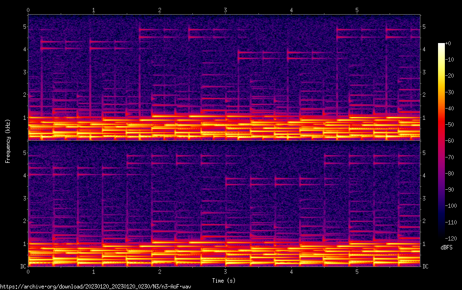This screenshot has width=462, height=290.
Task: Click the "dBFS" label under the color scale
Action: [x=446, y=248]
